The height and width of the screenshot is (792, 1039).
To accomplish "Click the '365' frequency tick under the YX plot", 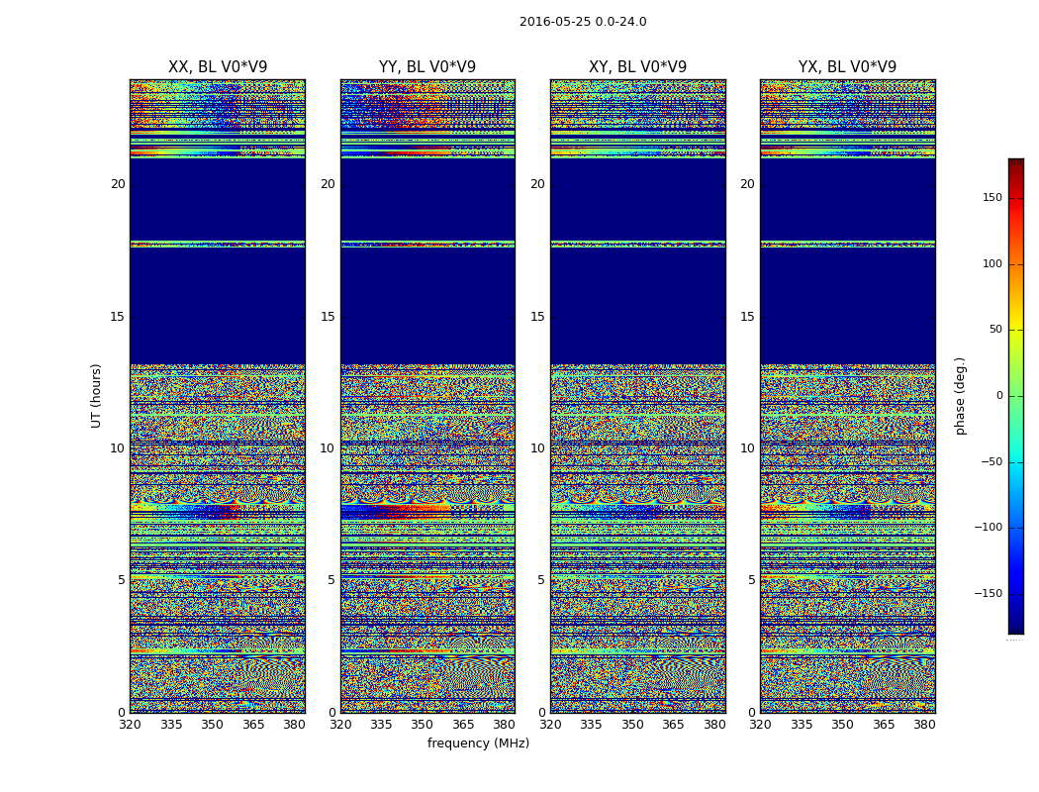I will pyautogui.click(x=884, y=725).
